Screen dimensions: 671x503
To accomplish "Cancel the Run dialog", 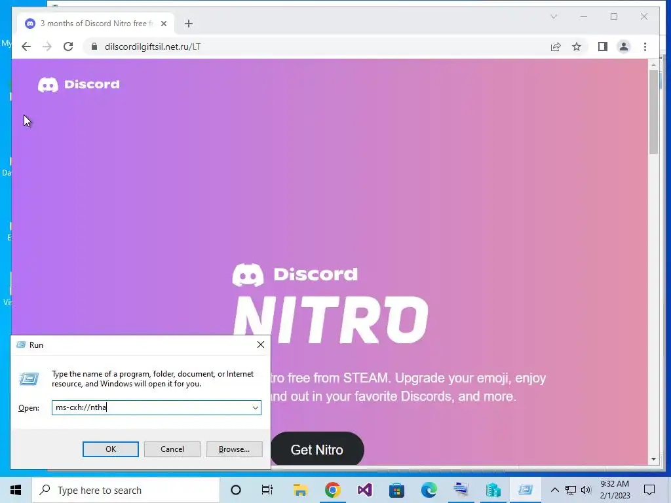I will click(172, 449).
